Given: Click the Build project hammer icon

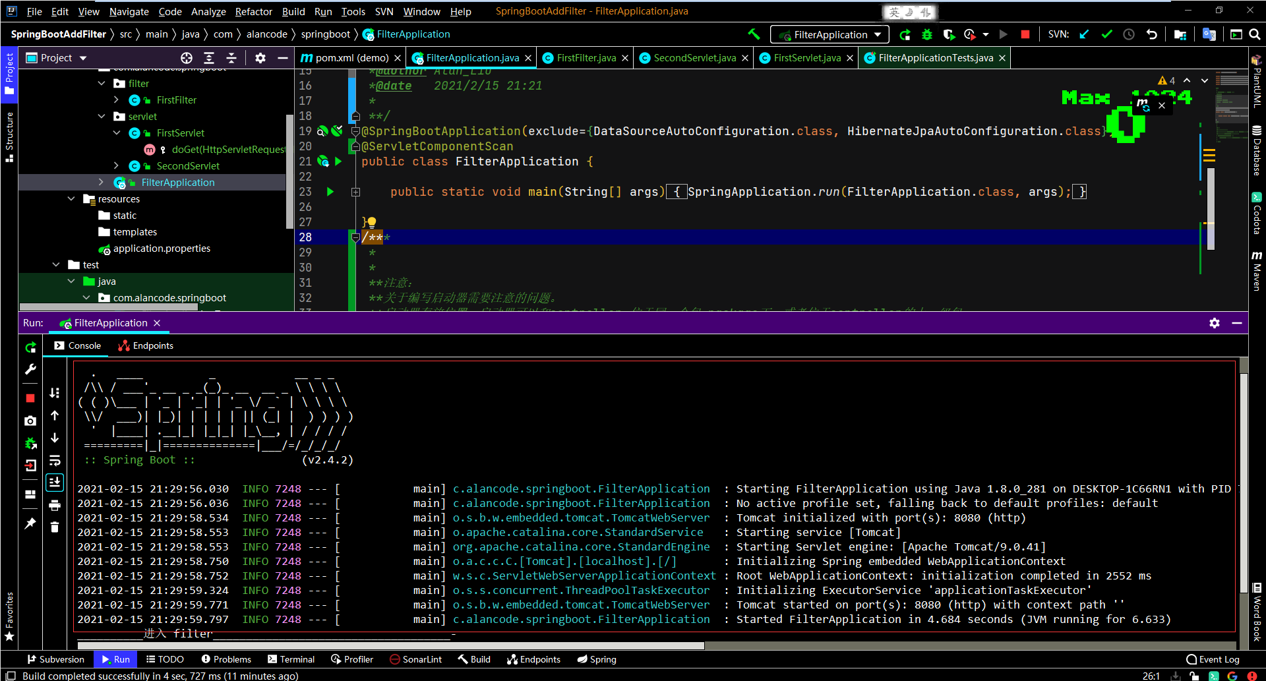Looking at the screenshot, I should tap(754, 34).
